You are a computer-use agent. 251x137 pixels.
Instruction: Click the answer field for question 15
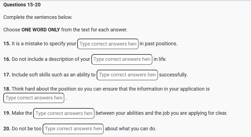pos(108,44)
